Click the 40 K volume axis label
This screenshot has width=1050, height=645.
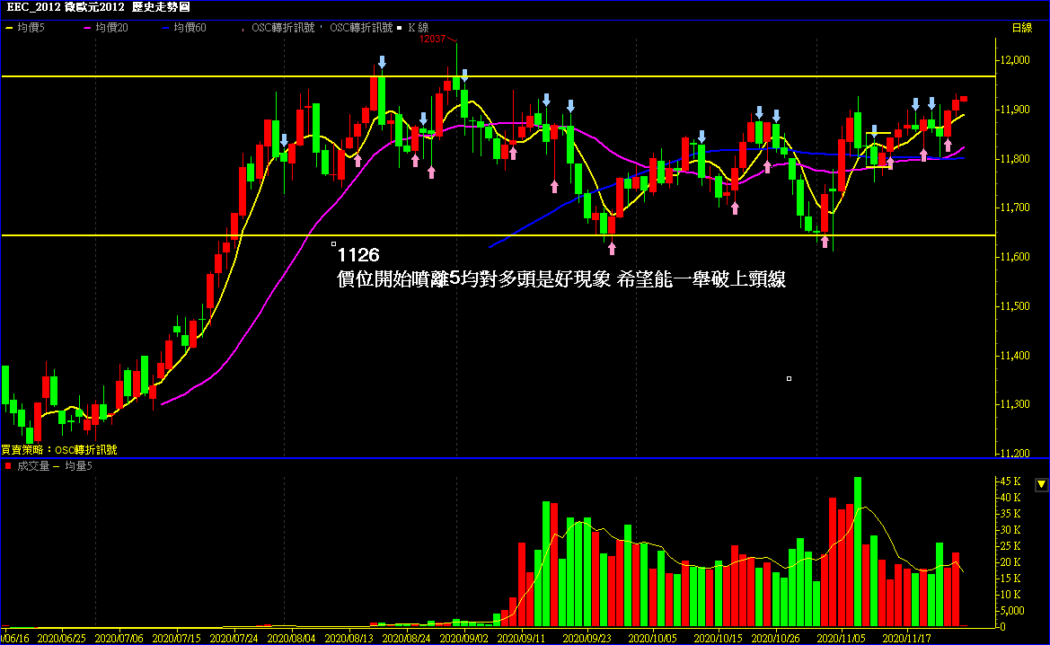coord(1011,498)
